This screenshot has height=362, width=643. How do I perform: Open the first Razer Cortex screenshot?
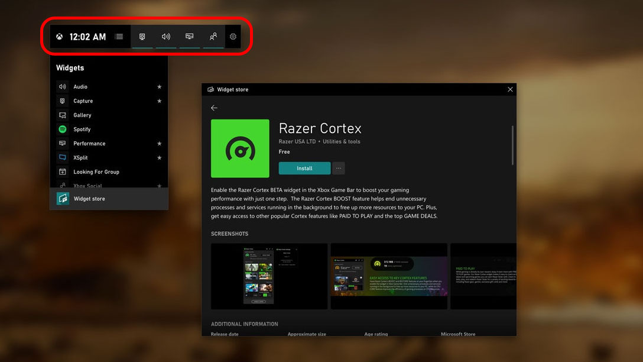(269, 276)
